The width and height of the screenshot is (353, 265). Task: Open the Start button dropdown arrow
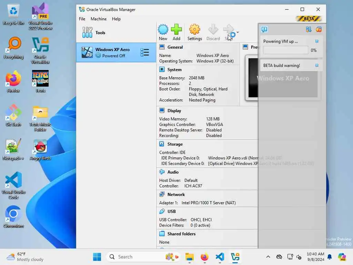click(x=238, y=32)
